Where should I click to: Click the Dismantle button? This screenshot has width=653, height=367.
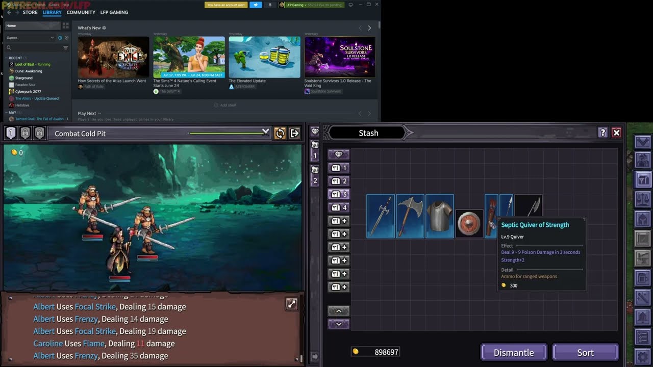[x=514, y=353]
